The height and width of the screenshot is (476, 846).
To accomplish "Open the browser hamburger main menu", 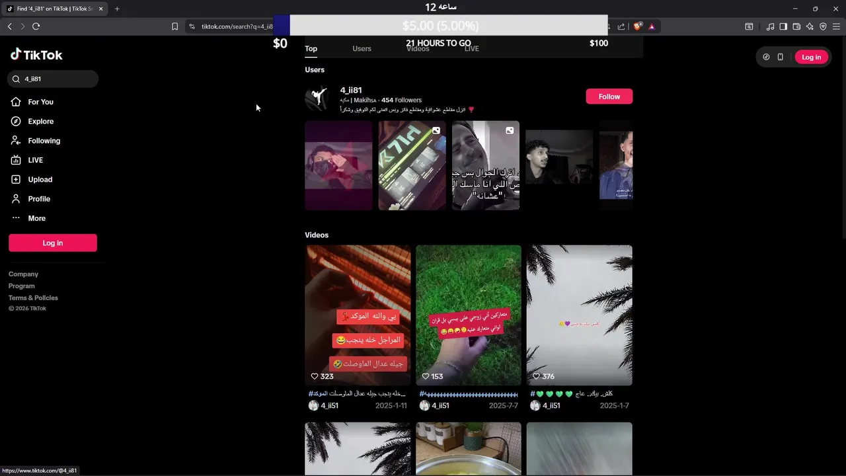I will (x=836, y=26).
